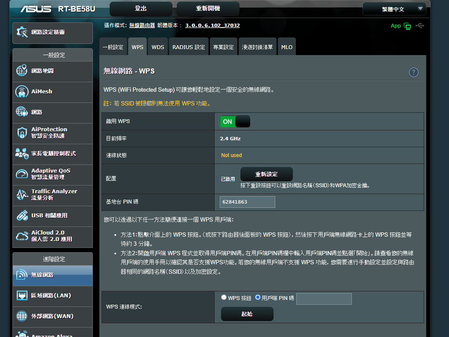
Task: Click the 基地台 PIN 碼 field showing 62841863
Action: 247,202
